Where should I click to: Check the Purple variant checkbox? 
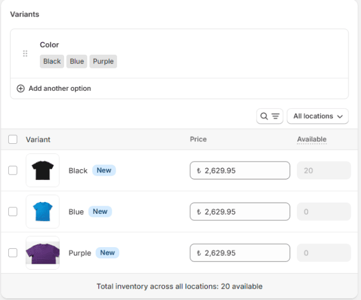click(13, 252)
